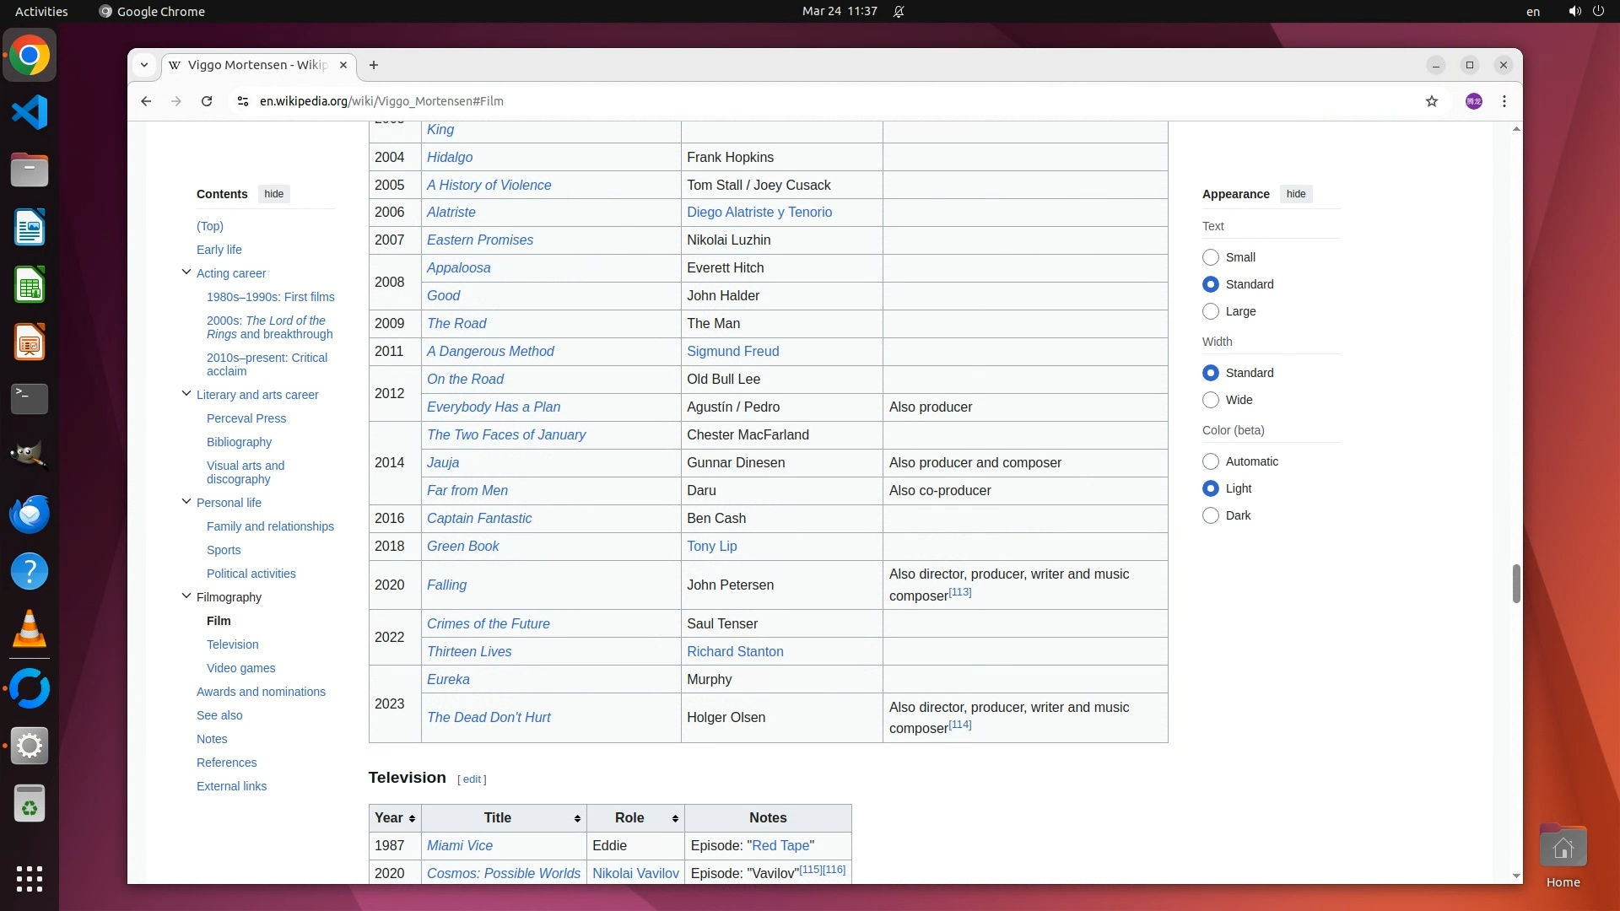This screenshot has height=911, width=1620.
Task: Open Chrome's three-dot menu
Action: pyautogui.click(x=1504, y=101)
